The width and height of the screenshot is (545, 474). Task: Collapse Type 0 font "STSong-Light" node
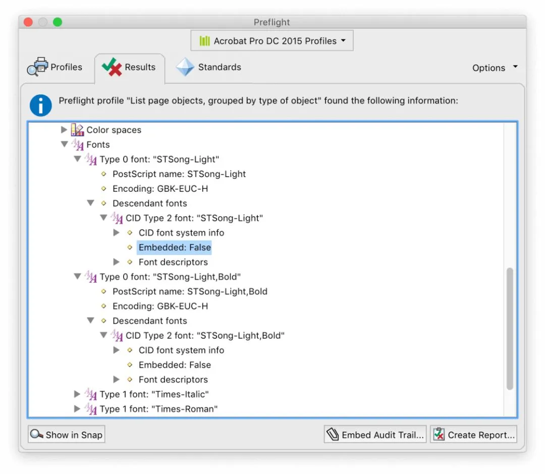pyautogui.click(x=78, y=160)
